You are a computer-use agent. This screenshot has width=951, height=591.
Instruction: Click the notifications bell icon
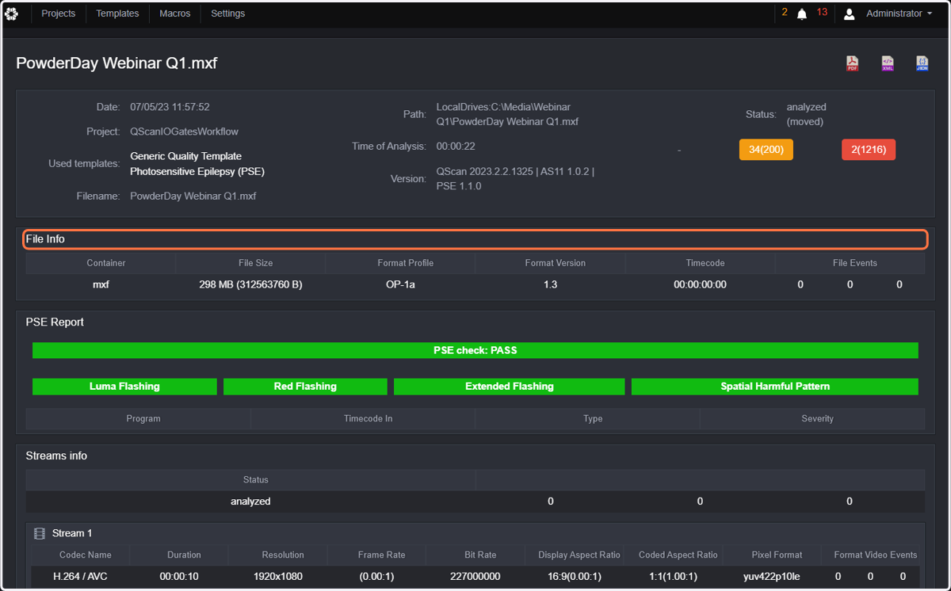point(802,14)
